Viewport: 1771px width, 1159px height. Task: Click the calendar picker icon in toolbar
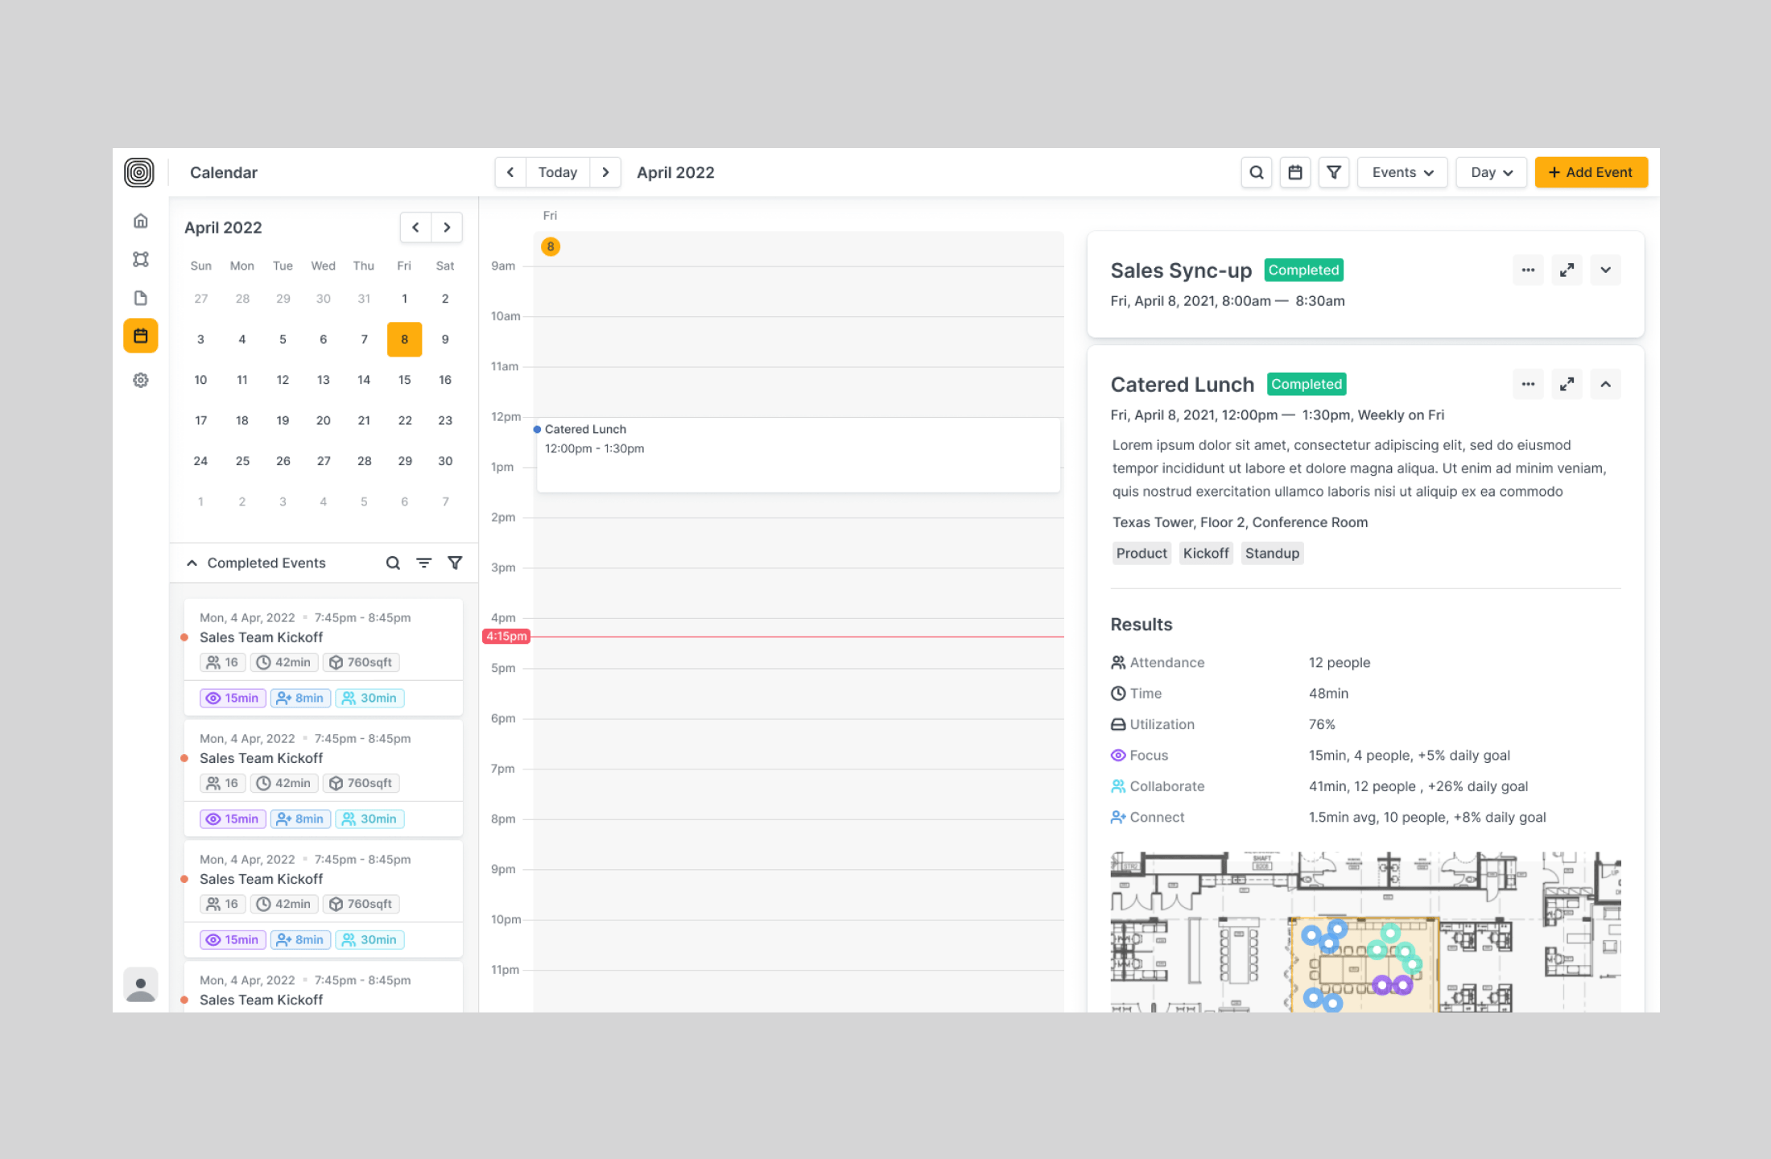[x=1294, y=172]
